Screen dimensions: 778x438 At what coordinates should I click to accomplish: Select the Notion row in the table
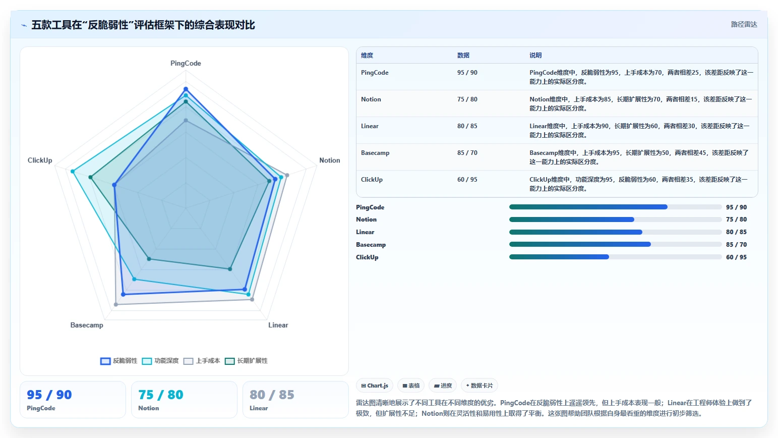557,103
